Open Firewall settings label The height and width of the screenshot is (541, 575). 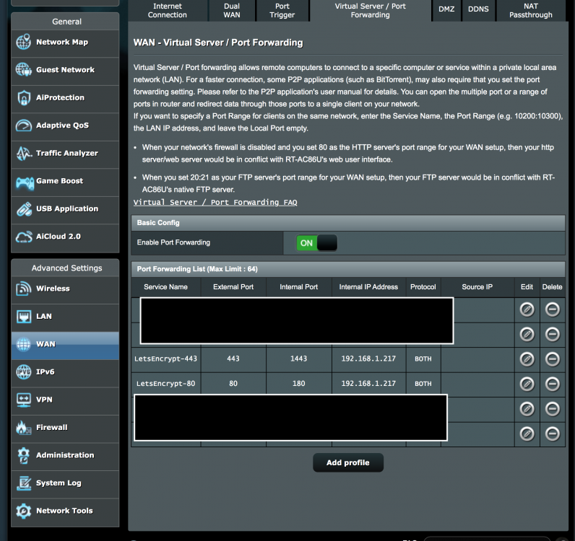52,428
